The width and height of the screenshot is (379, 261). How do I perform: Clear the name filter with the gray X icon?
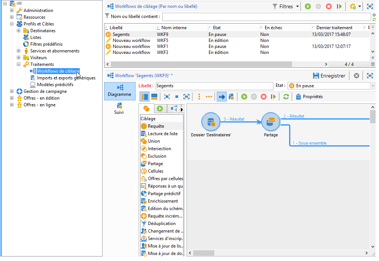point(374,15)
